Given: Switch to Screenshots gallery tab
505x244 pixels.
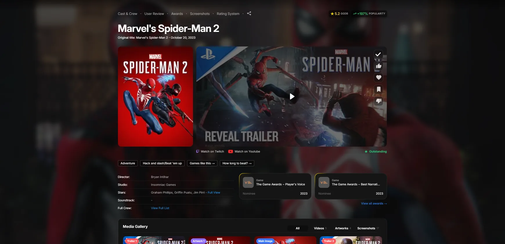Looking at the screenshot, I should 368,228.
